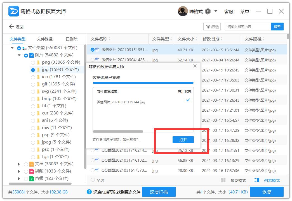Sort by 文件大小 column arrows

coord(196,39)
